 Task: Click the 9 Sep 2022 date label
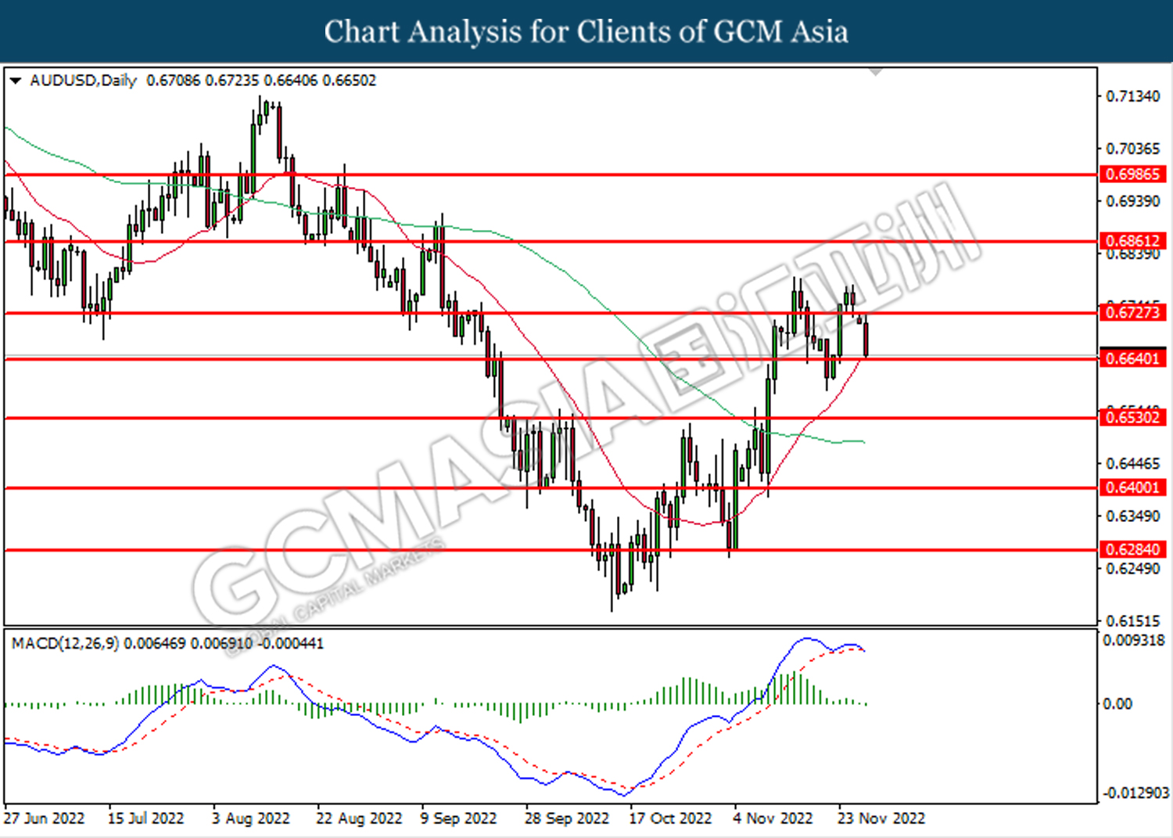tap(458, 818)
